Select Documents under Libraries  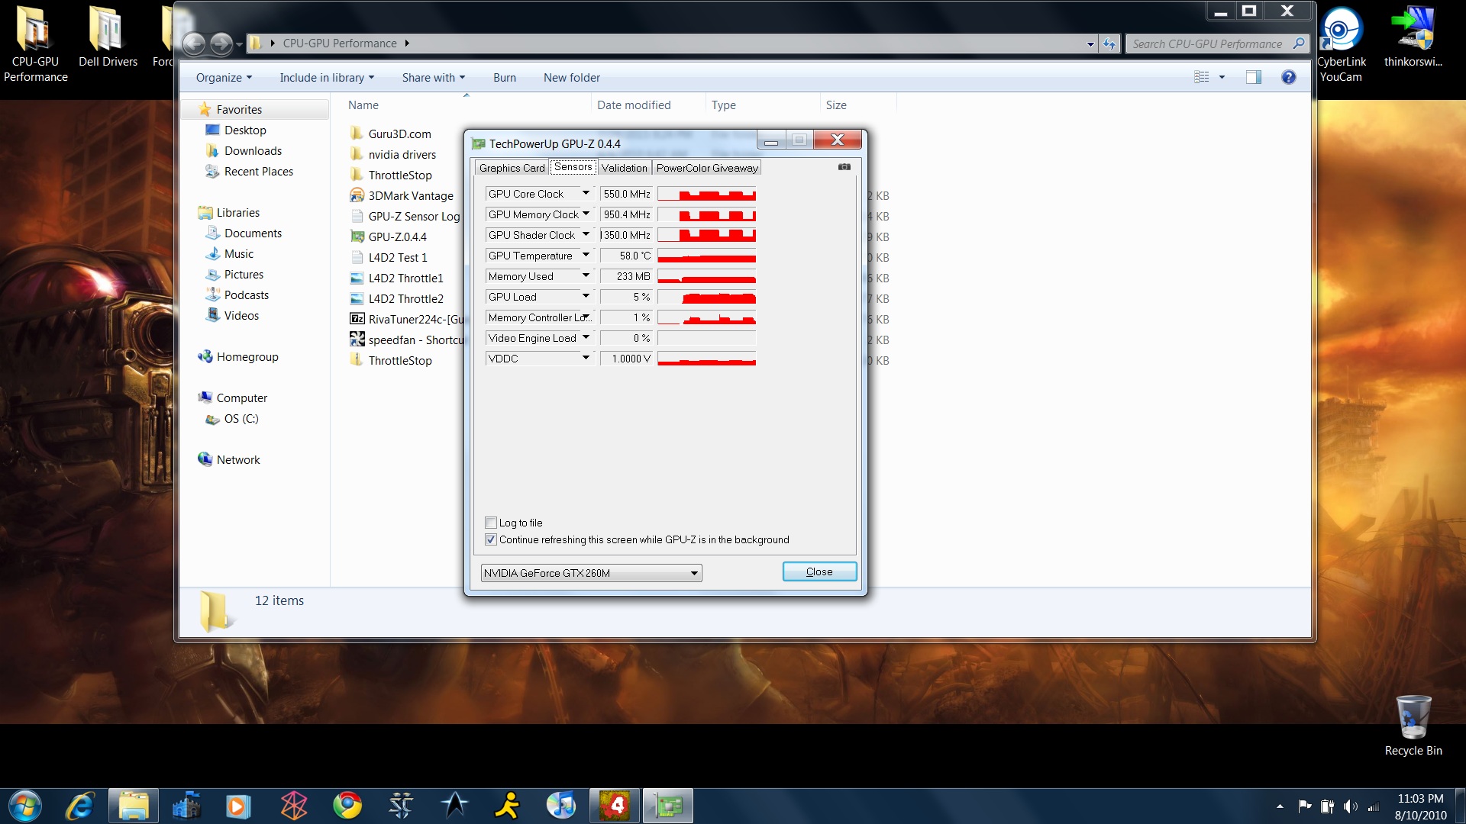(x=253, y=233)
